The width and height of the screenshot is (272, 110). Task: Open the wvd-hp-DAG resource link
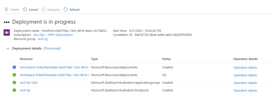tap(29, 83)
